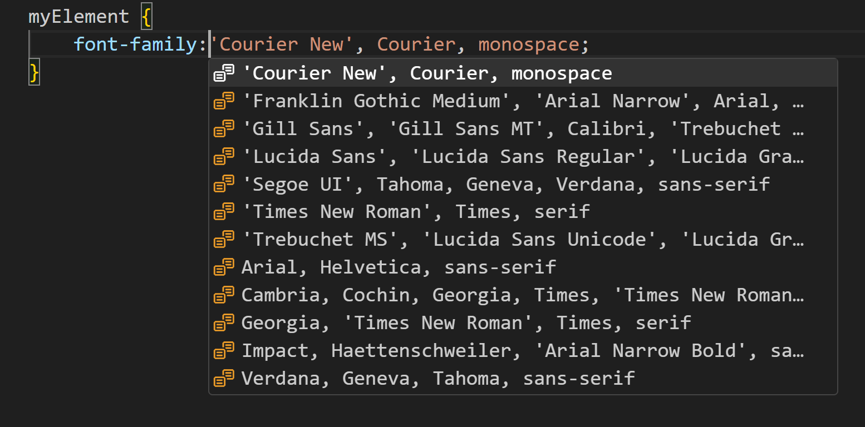Click the icon beside 'Times New Roman', Times, serif
The height and width of the screenshot is (427, 865).
pos(224,212)
